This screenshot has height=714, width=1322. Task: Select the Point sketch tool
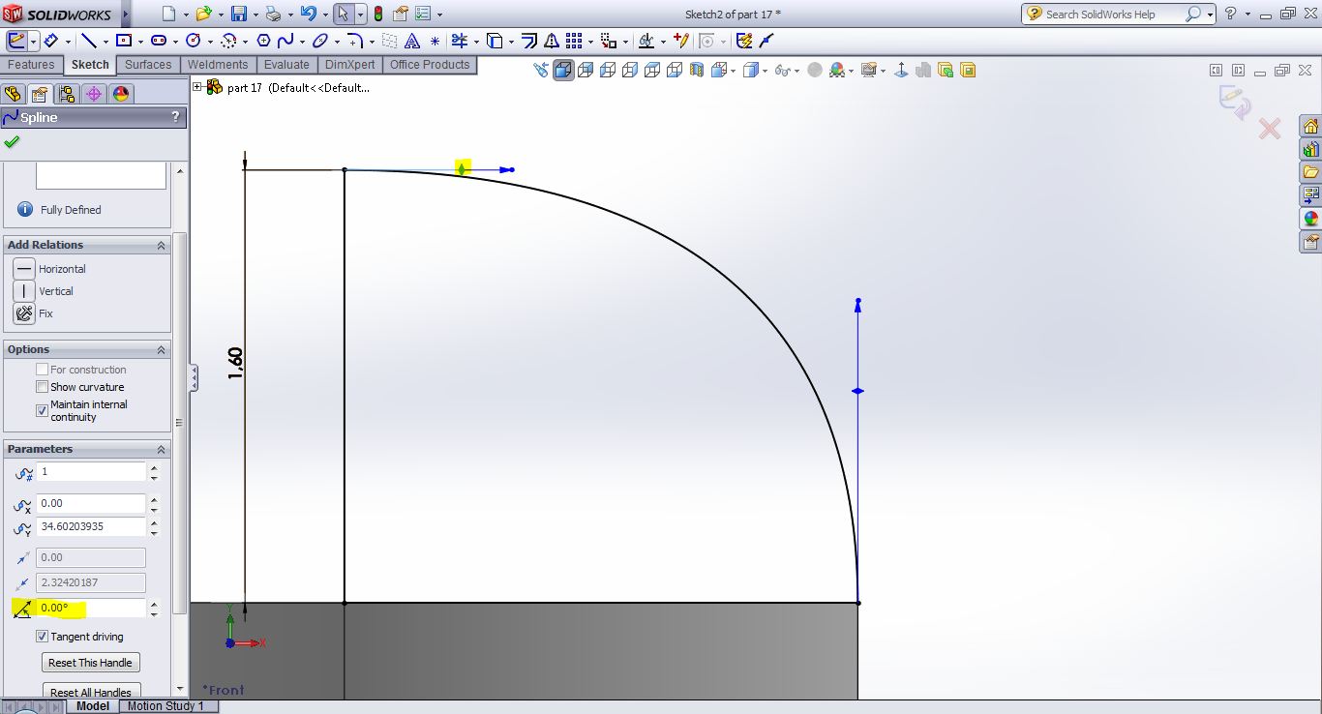point(435,41)
